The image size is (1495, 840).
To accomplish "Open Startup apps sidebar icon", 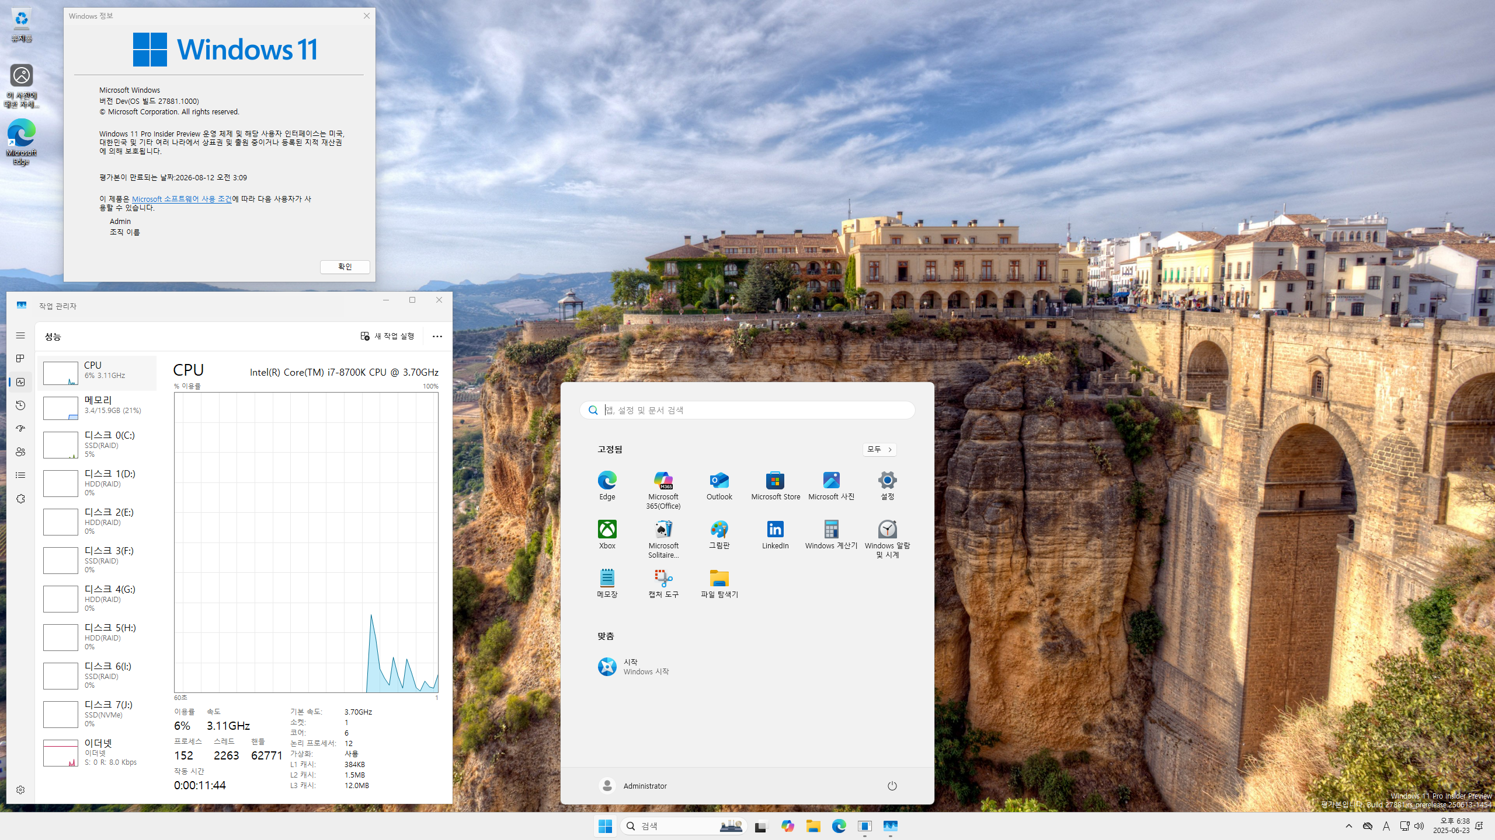I will point(20,429).
